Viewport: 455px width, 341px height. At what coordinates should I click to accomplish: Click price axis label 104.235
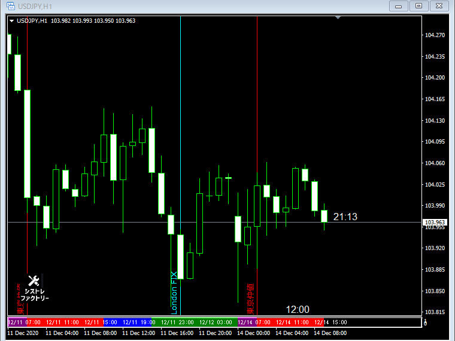click(435, 57)
